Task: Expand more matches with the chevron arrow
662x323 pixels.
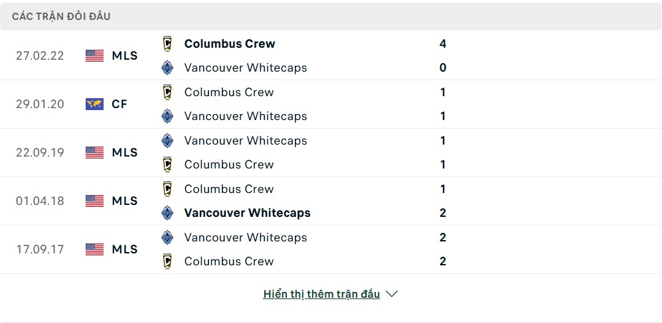Action: tap(392, 294)
